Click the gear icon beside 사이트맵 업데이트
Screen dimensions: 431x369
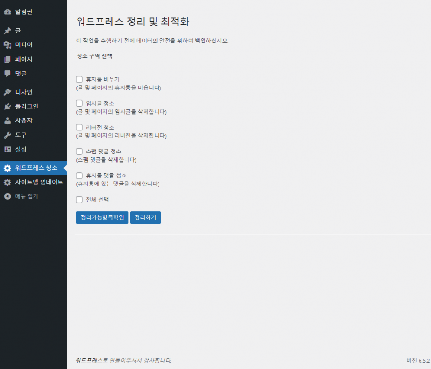tap(7, 182)
